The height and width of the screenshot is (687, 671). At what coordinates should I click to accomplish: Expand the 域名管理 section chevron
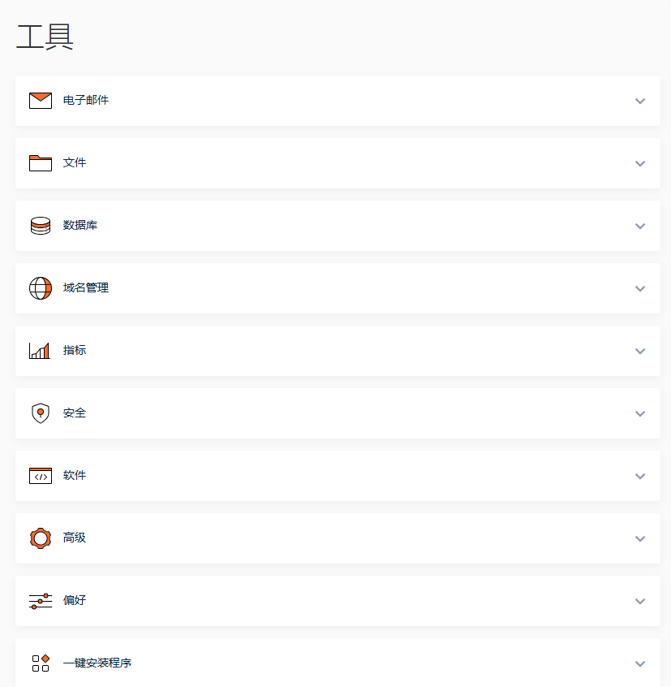pyautogui.click(x=640, y=289)
